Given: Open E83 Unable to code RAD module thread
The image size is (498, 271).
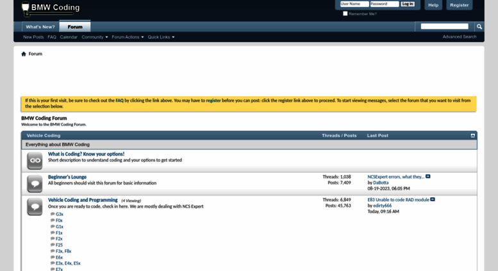Looking at the screenshot, I should 398,200.
